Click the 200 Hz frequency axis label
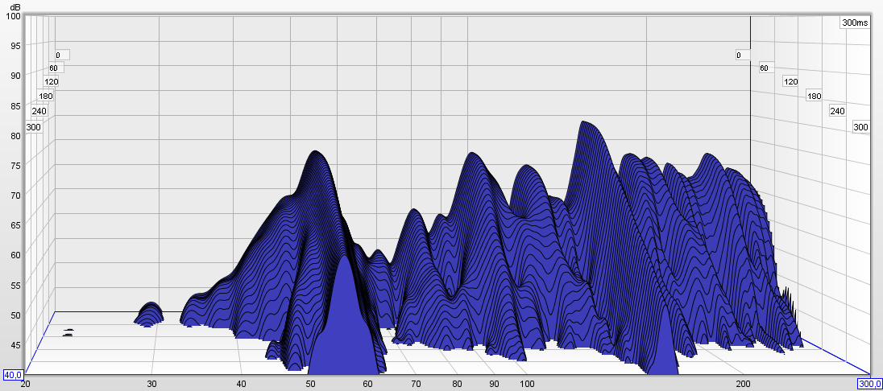The width and height of the screenshot is (883, 391). click(x=744, y=384)
